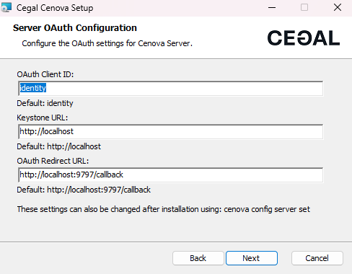The image size is (352, 274).
Task: Minimize the Cegal Cenova Setup window
Action: [272, 7]
